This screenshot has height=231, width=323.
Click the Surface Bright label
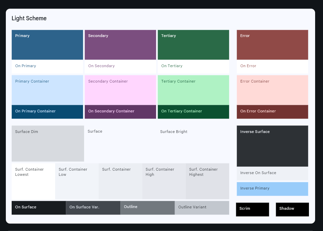[x=174, y=132]
